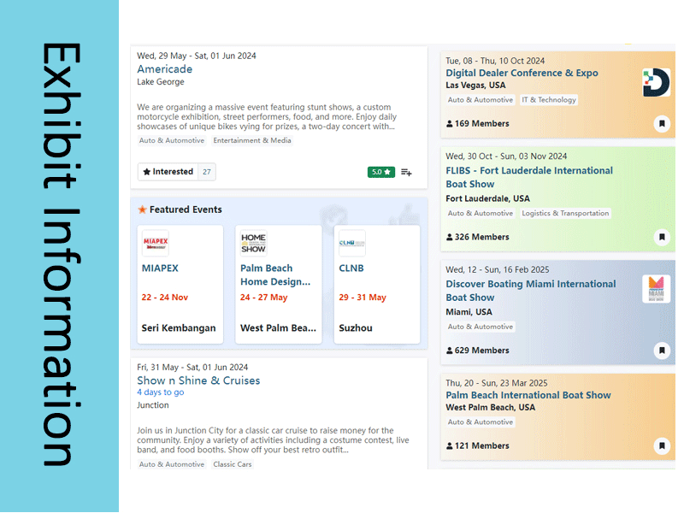
Task: Bookmark the Digital Dealer Conference & Expo event
Action: [661, 123]
